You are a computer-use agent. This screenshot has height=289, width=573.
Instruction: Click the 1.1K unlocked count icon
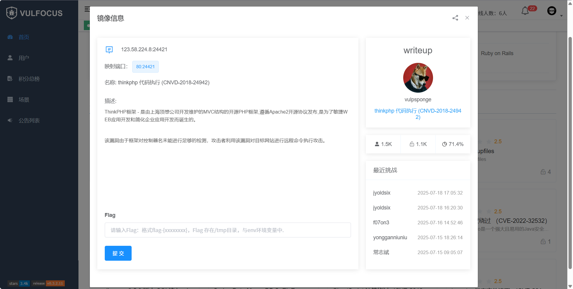(412, 144)
